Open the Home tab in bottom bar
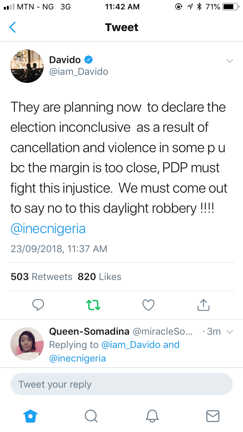This screenshot has width=243, height=432. point(30,416)
